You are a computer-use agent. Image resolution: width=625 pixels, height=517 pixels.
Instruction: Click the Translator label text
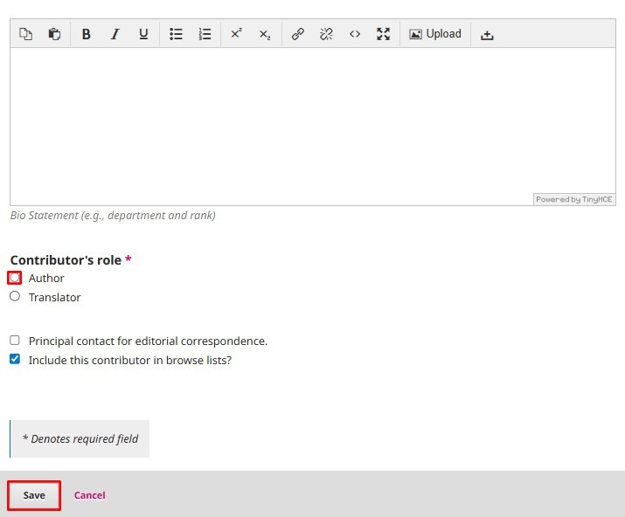[54, 297]
